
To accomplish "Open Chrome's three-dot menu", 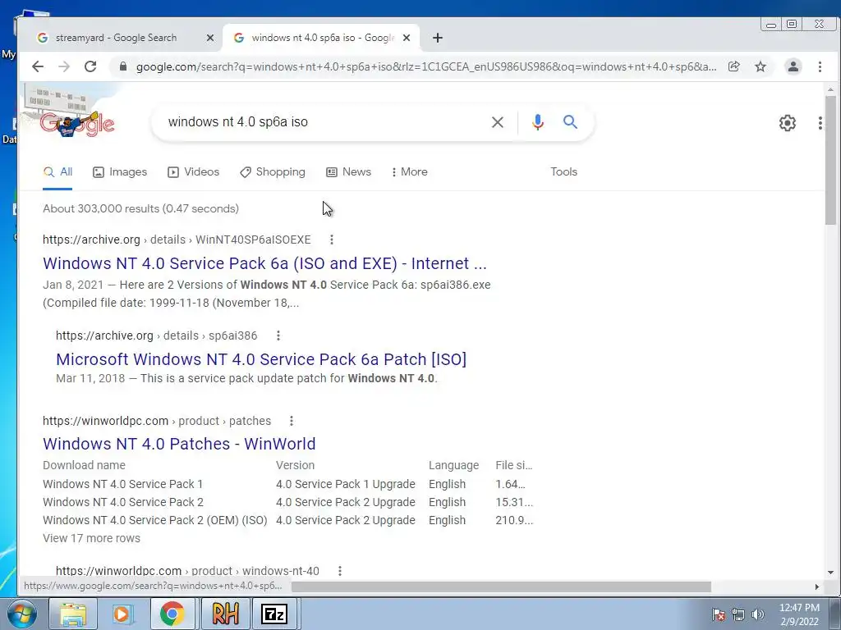I will (x=820, y=66).
